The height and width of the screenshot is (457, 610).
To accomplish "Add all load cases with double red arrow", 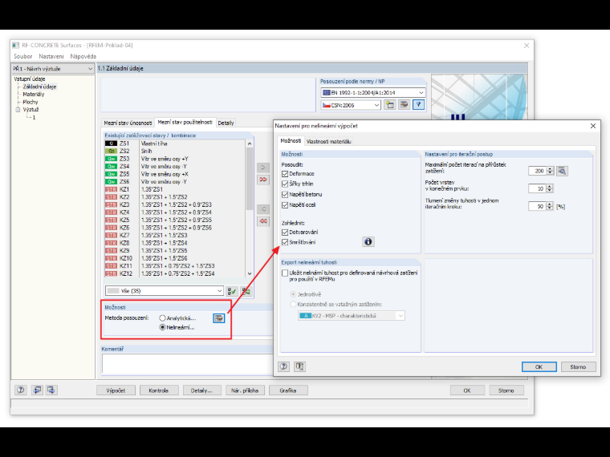I will [263, 180].
